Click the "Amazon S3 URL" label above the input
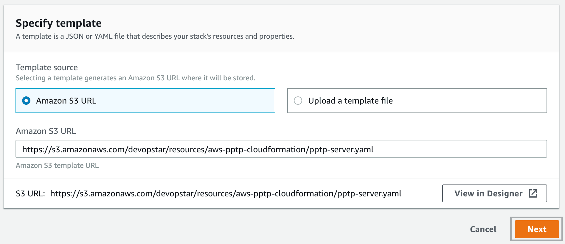The image size is (565, 244). pos(46,131)
